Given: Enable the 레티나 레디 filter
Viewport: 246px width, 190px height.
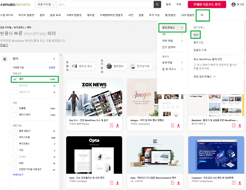Looking at the screenshot, I should coord(15,115).
